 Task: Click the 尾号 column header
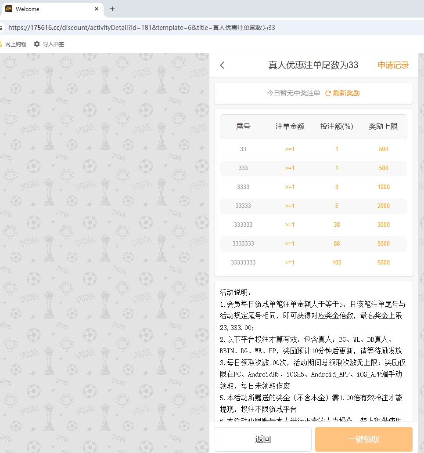tap(243, 127)
